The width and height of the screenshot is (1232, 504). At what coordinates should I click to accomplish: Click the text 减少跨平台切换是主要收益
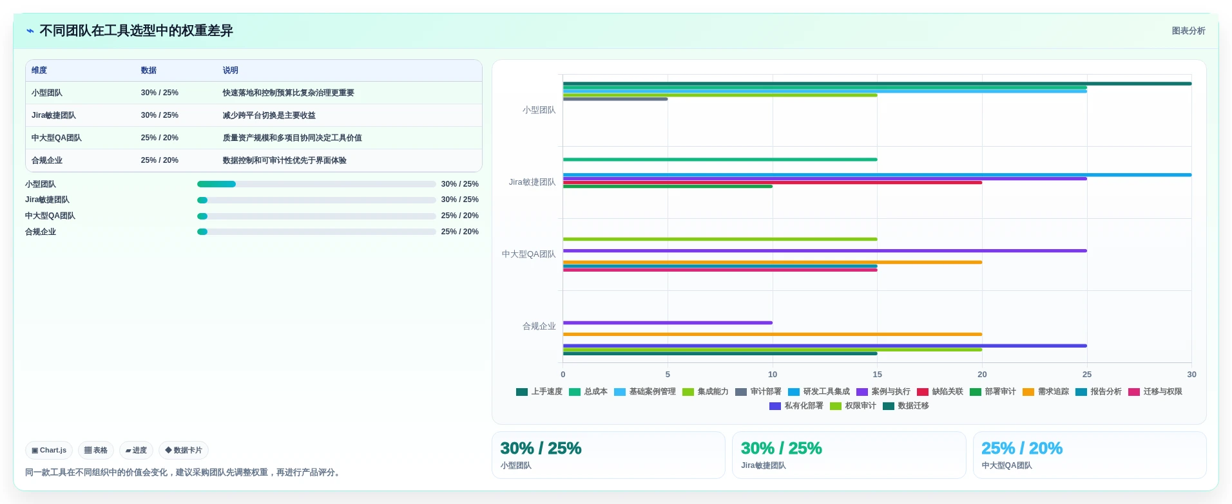click(269, 115)
